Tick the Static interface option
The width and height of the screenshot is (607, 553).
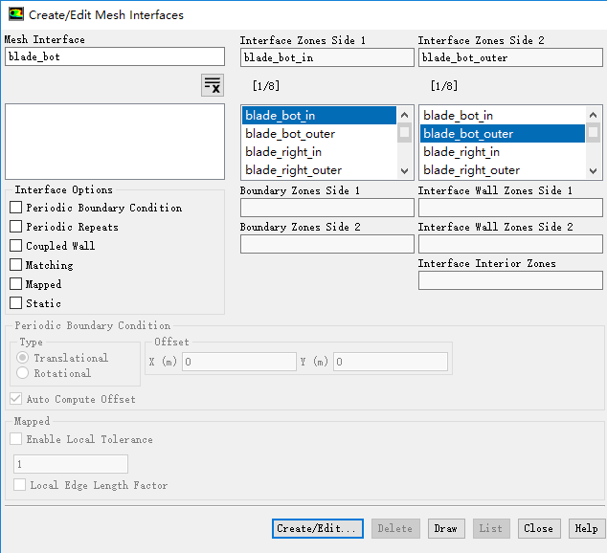coord(16,303)
